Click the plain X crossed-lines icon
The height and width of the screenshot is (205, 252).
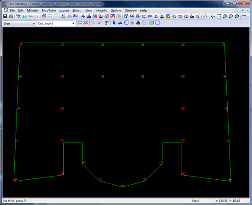93,22
